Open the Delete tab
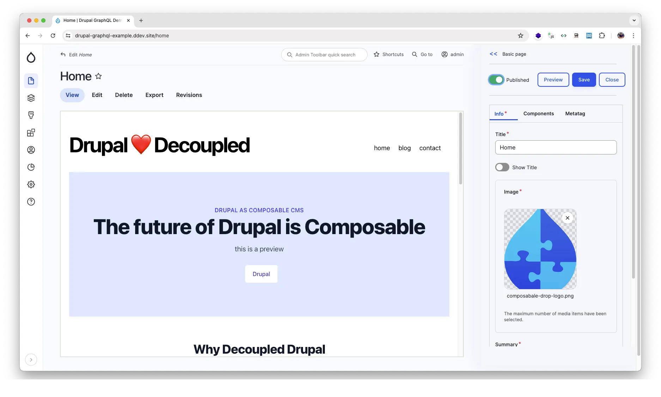This screenshot has width=661, height=397. (124, 95)
